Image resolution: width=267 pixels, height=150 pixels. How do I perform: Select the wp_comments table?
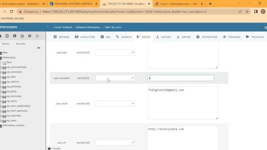coord(14,72)
